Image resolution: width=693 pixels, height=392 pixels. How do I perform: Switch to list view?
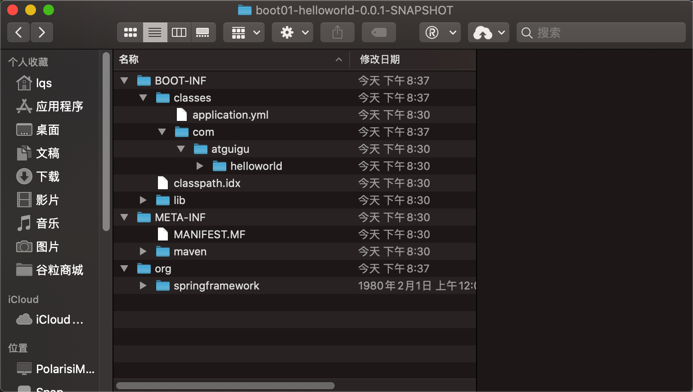click(155, 32)
